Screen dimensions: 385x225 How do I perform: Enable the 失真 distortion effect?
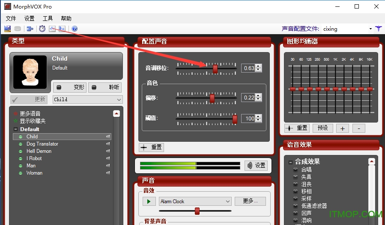pyautogui.click(x=295, y=177)
